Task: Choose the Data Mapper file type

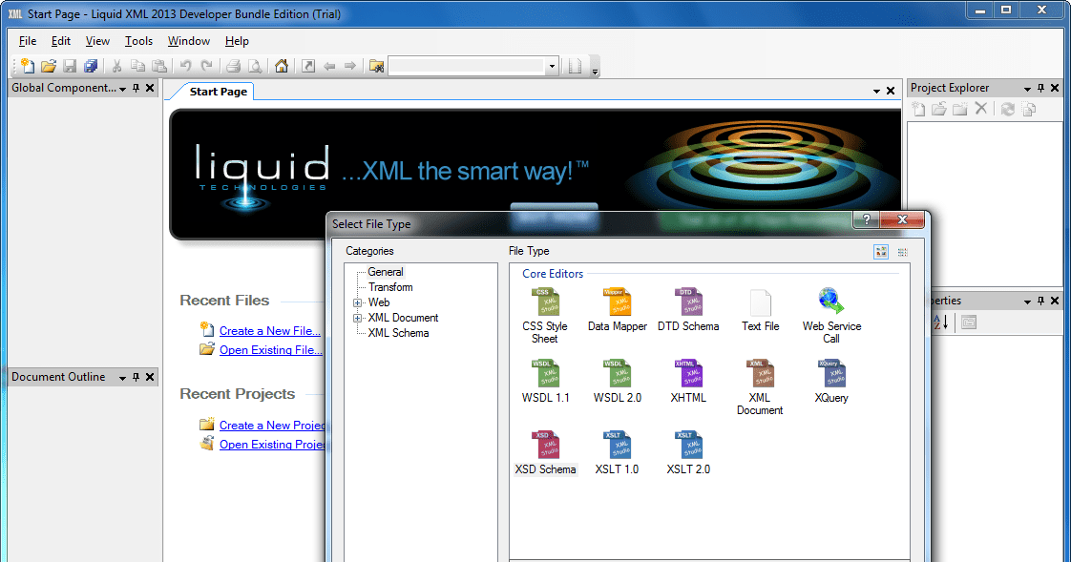Action: (617, 310)
